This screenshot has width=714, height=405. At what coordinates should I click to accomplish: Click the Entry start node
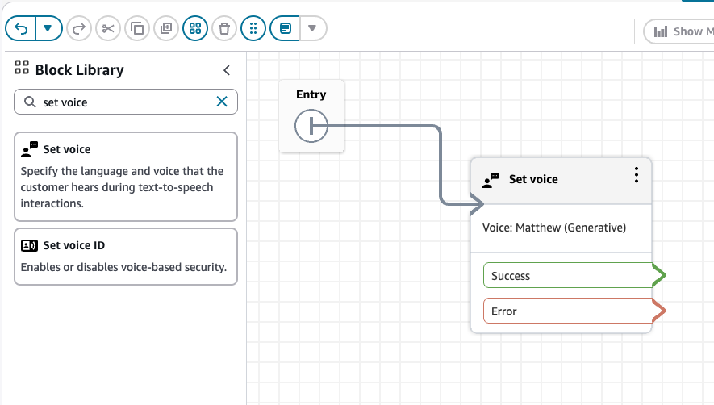(x=311, y=126)
